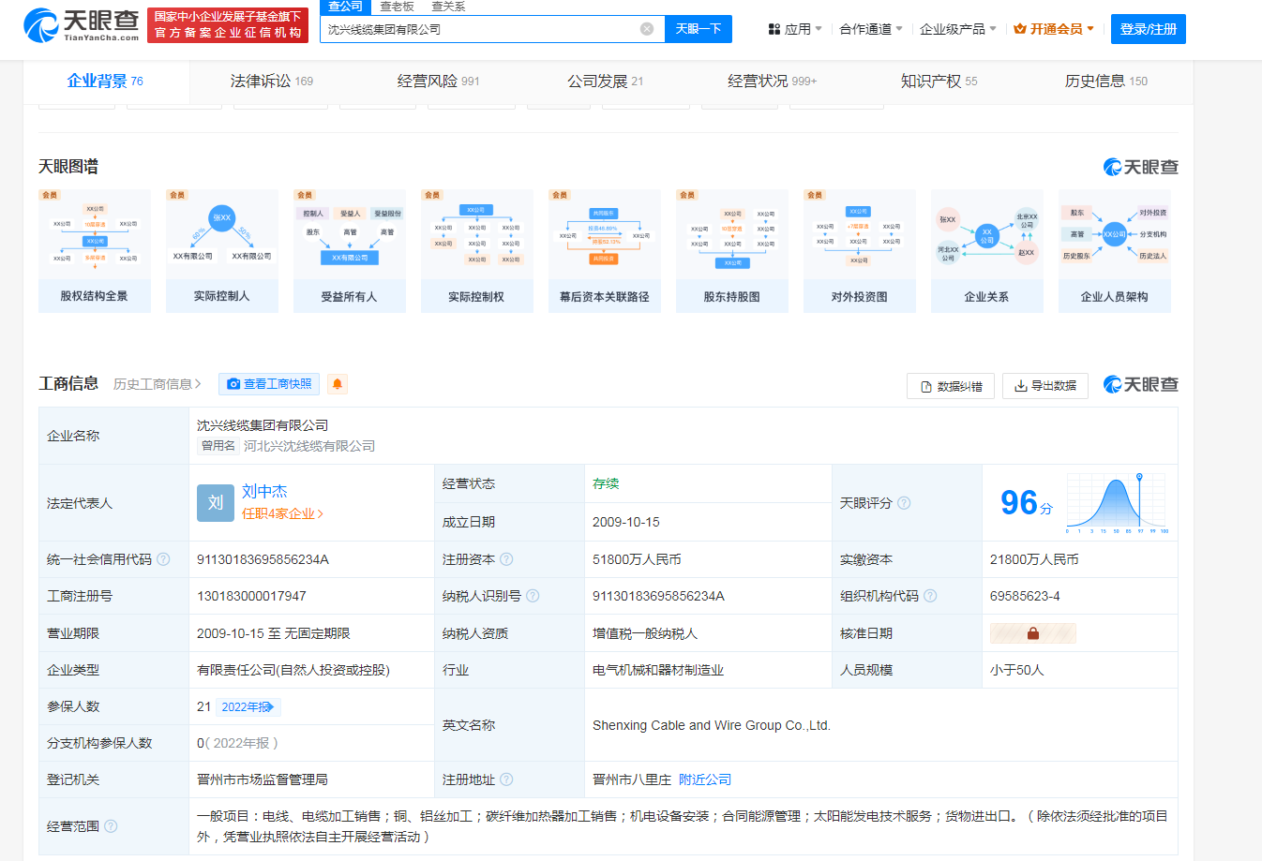Open the 受益所有人 diagram thumbnail
Screen dimensions: 1262x861
[x=350, y=251]
